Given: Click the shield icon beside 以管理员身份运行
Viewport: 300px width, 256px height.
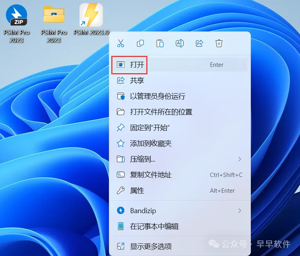Looking at the screenshot, I should tap(121, 96).
